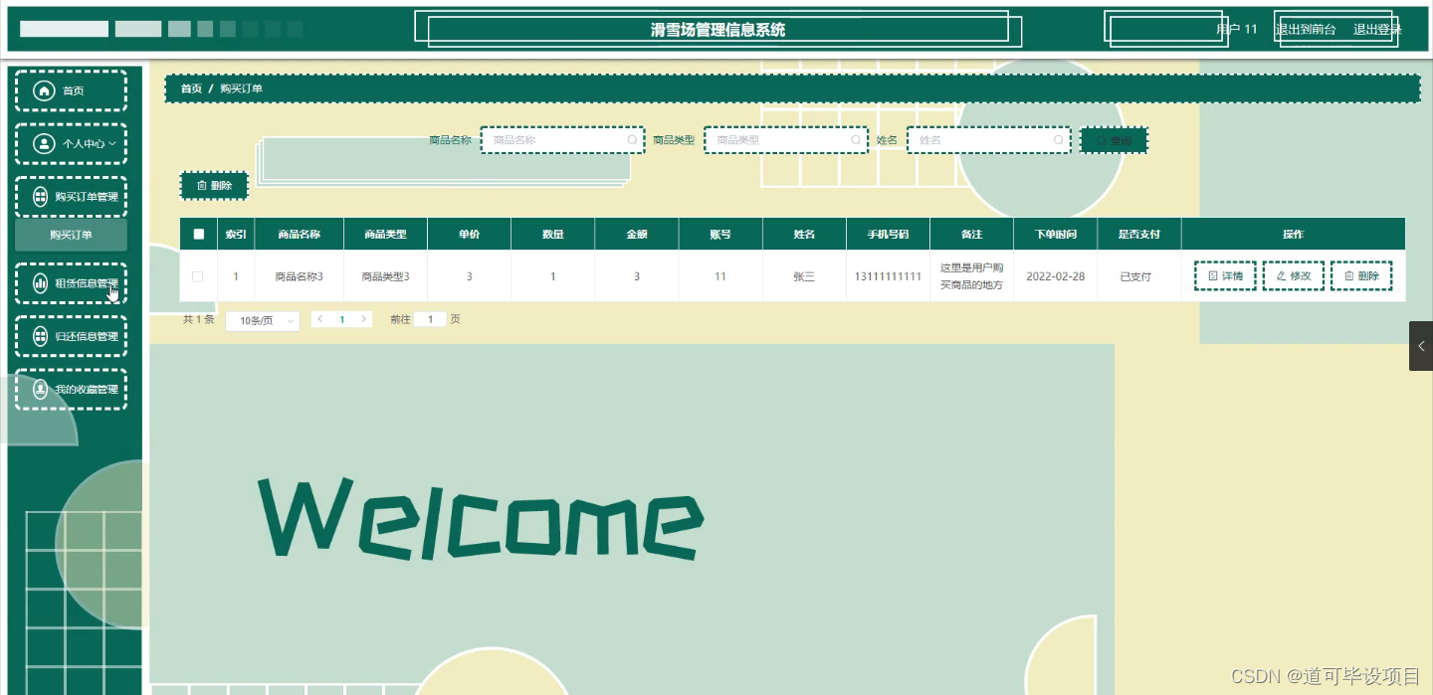
Task: Click into the 商品类型 input field
Action: pos(786,140)
